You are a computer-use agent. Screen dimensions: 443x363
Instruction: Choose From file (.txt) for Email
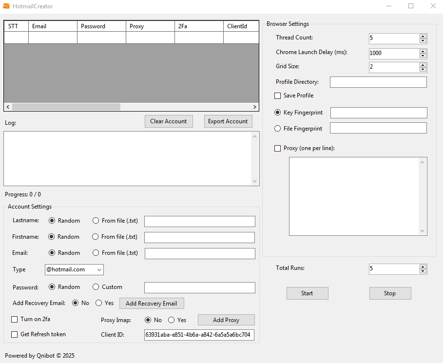coord(96,253)
